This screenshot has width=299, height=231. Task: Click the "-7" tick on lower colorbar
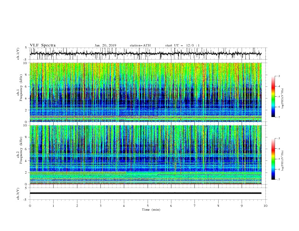click(279, 180)
